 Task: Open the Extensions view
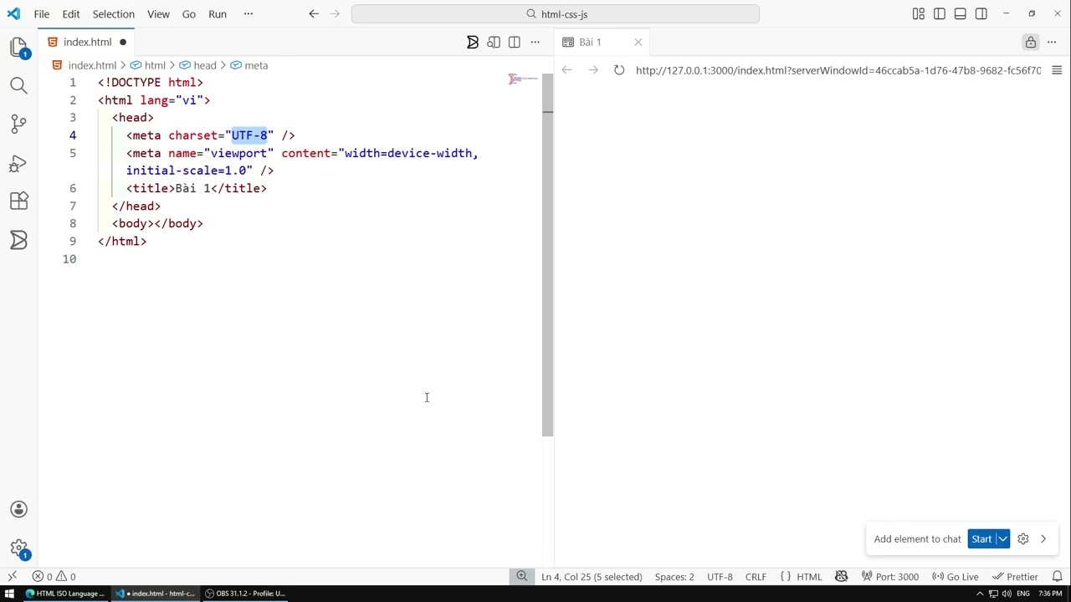[x=18, y=202]
